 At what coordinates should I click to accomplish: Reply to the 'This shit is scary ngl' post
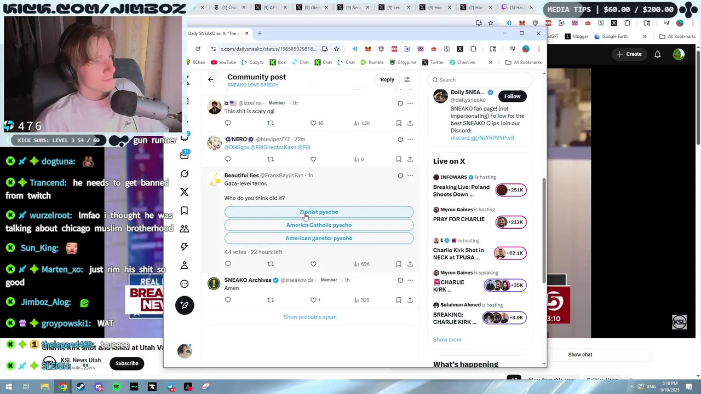[x=228, y=123]
